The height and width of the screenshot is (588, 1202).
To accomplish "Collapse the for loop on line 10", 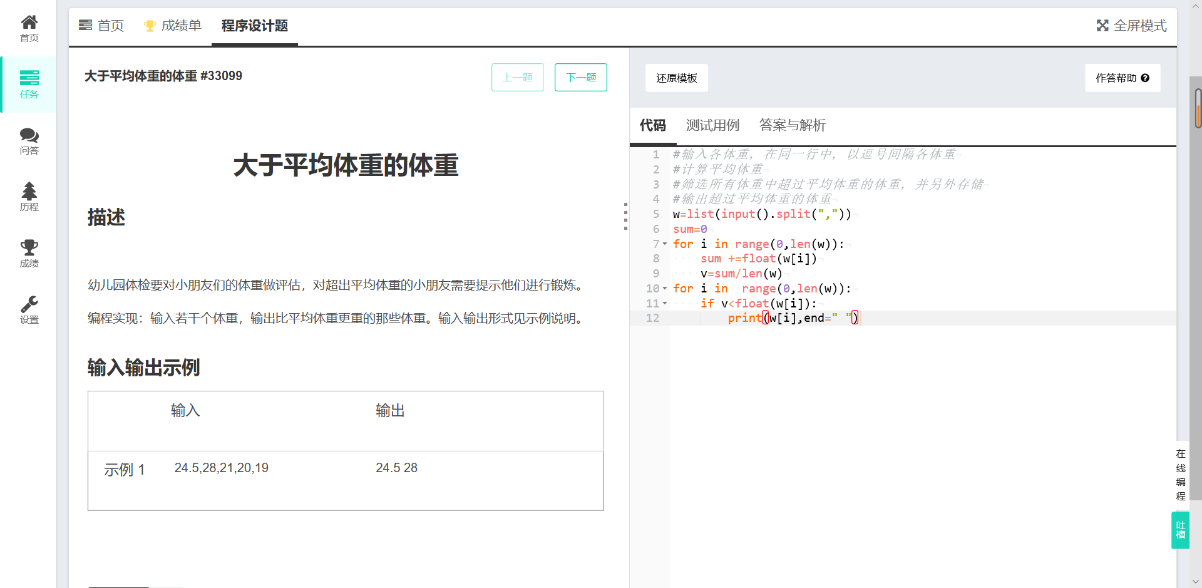I will [665, 288].
